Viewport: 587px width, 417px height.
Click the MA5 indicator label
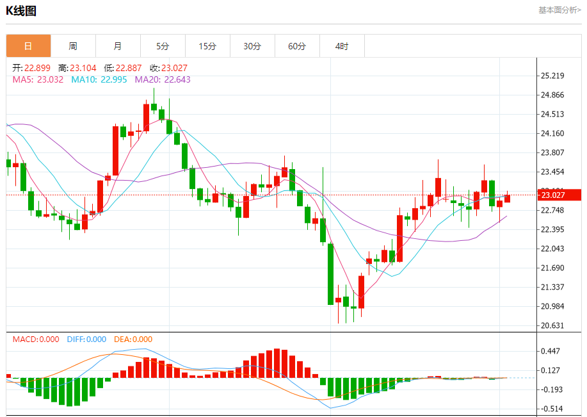38,79
